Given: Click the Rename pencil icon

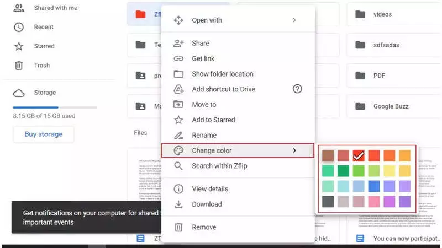Looking at the screenshot, I should 178,135.
